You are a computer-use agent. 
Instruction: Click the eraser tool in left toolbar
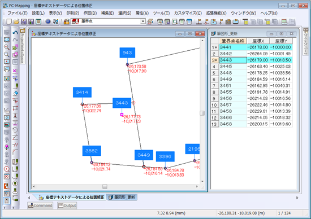tap(15, 93)
